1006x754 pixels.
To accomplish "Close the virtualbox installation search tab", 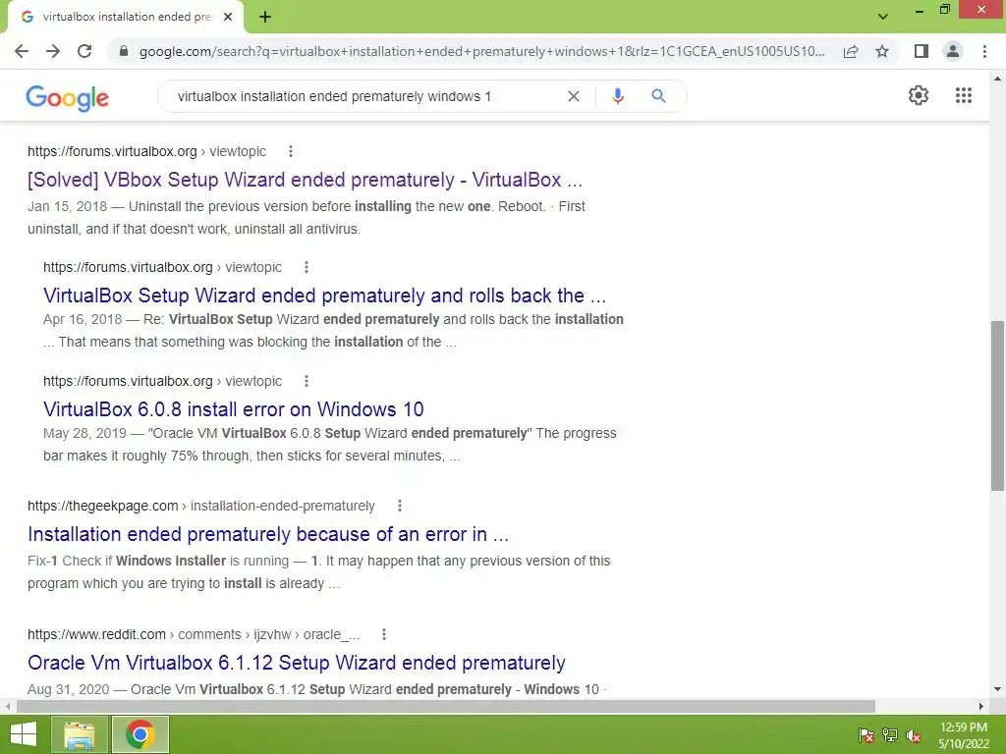I will coord(228,17).
